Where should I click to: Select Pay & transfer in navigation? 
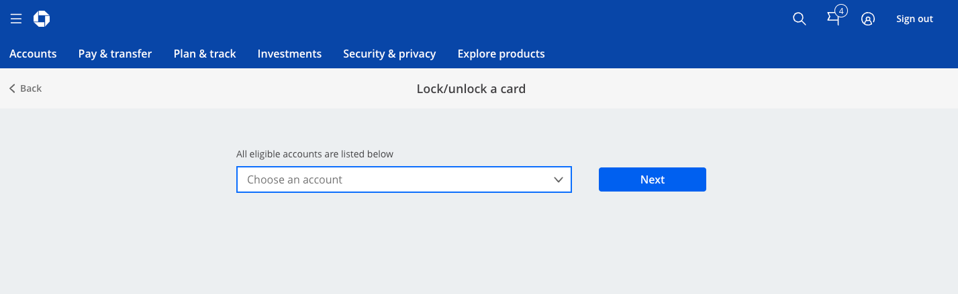(x=115, y=54)
